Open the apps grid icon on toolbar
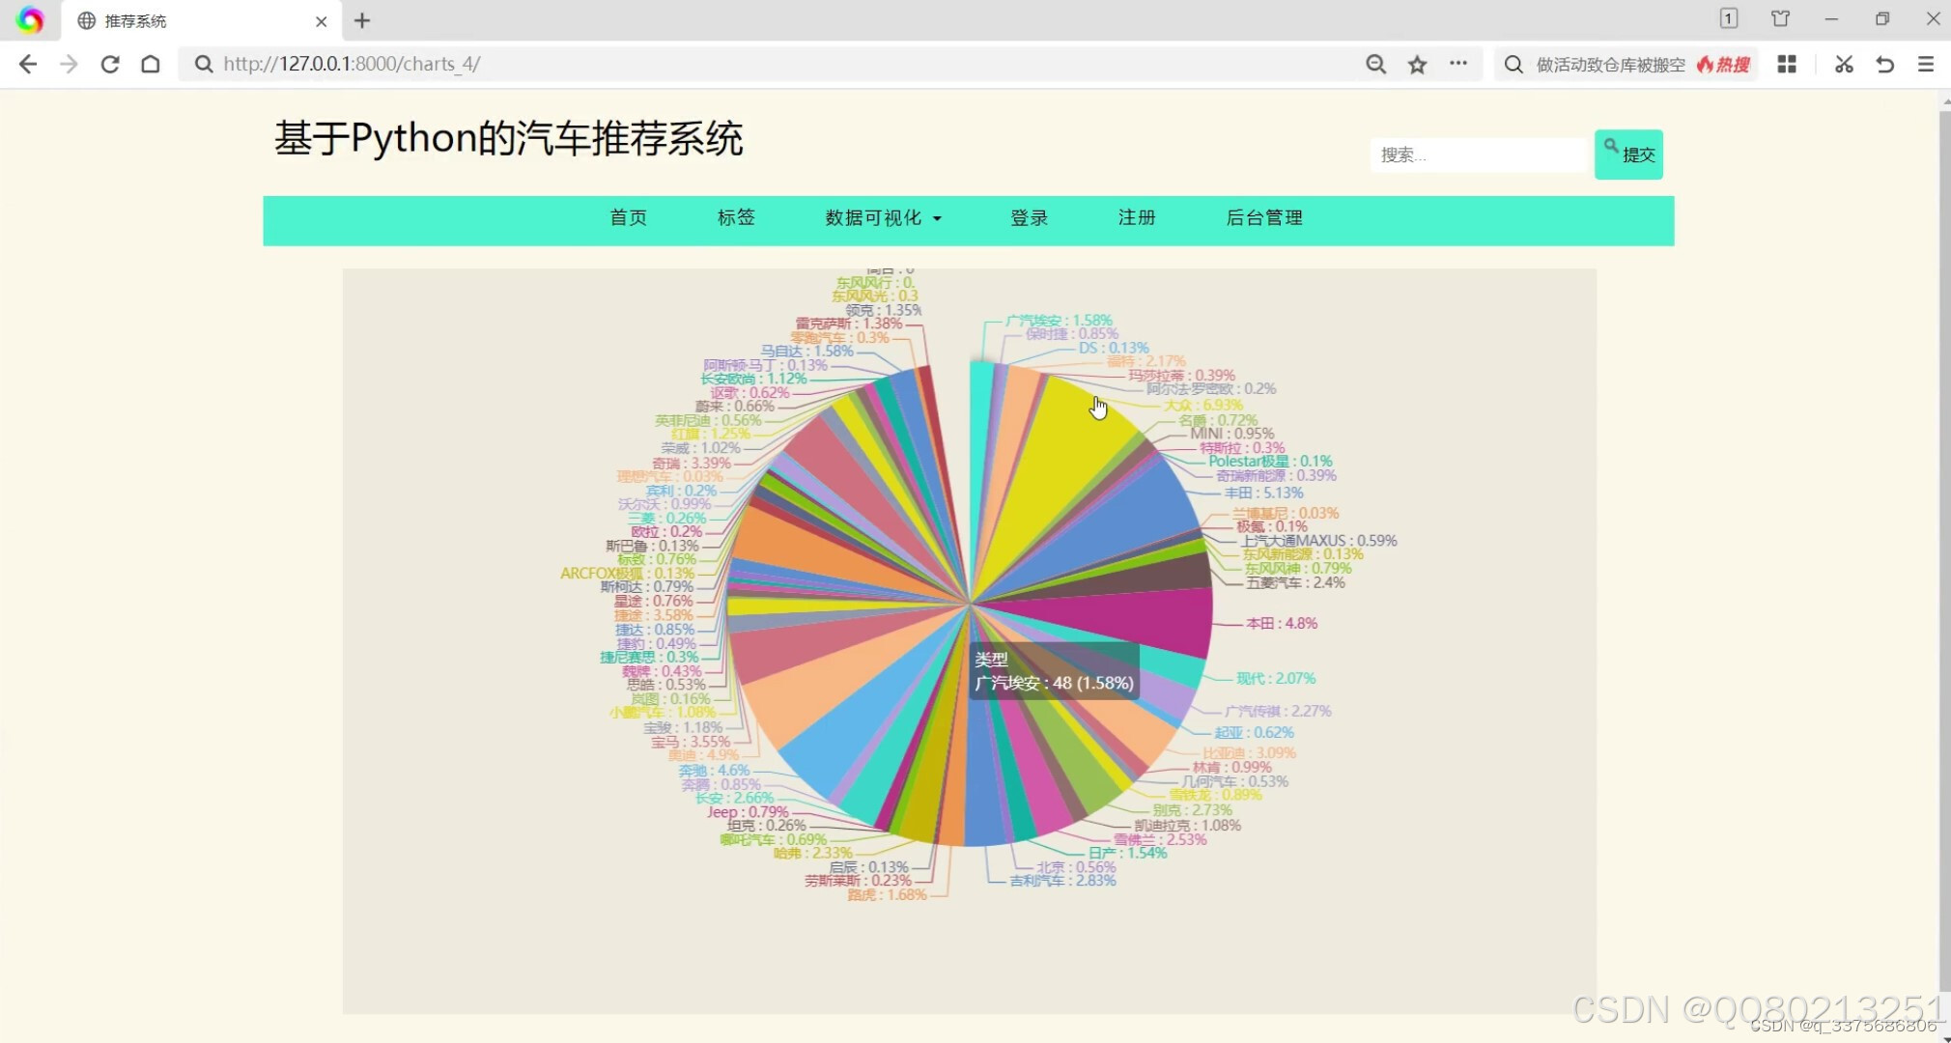This screenshot has height=1043, width=1951. [x=1787, y=64]
